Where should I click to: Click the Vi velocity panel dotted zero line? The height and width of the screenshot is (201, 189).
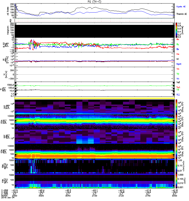tap(95, 74)
